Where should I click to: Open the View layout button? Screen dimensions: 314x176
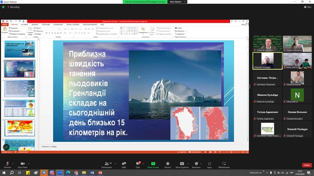point(308,7)
